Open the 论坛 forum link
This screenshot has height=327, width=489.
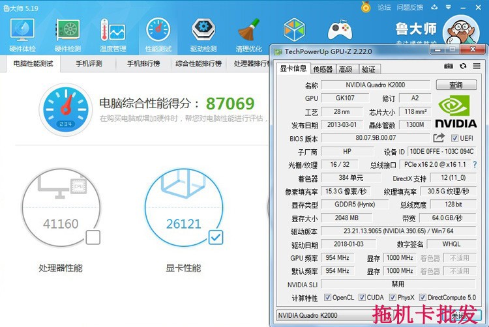[384, 7]
